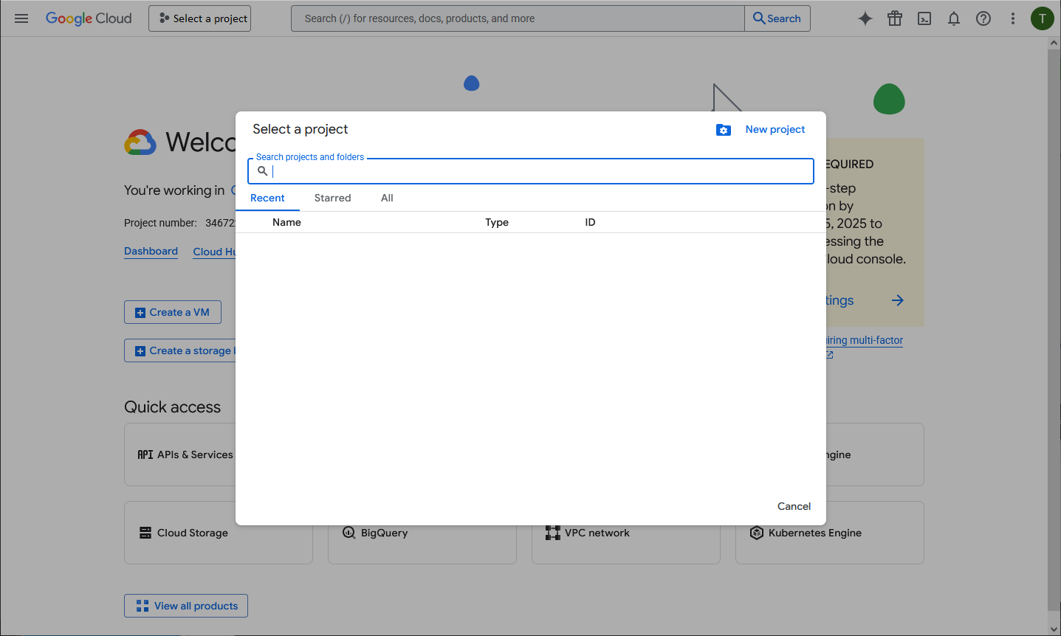Switch to the All tab

click(387, 198)
